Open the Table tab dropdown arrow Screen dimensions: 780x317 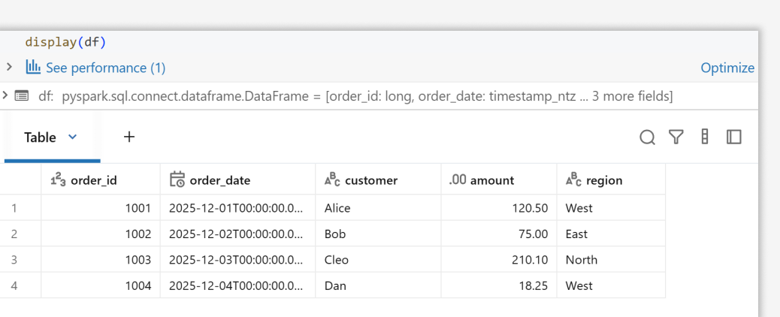[73, 137]
